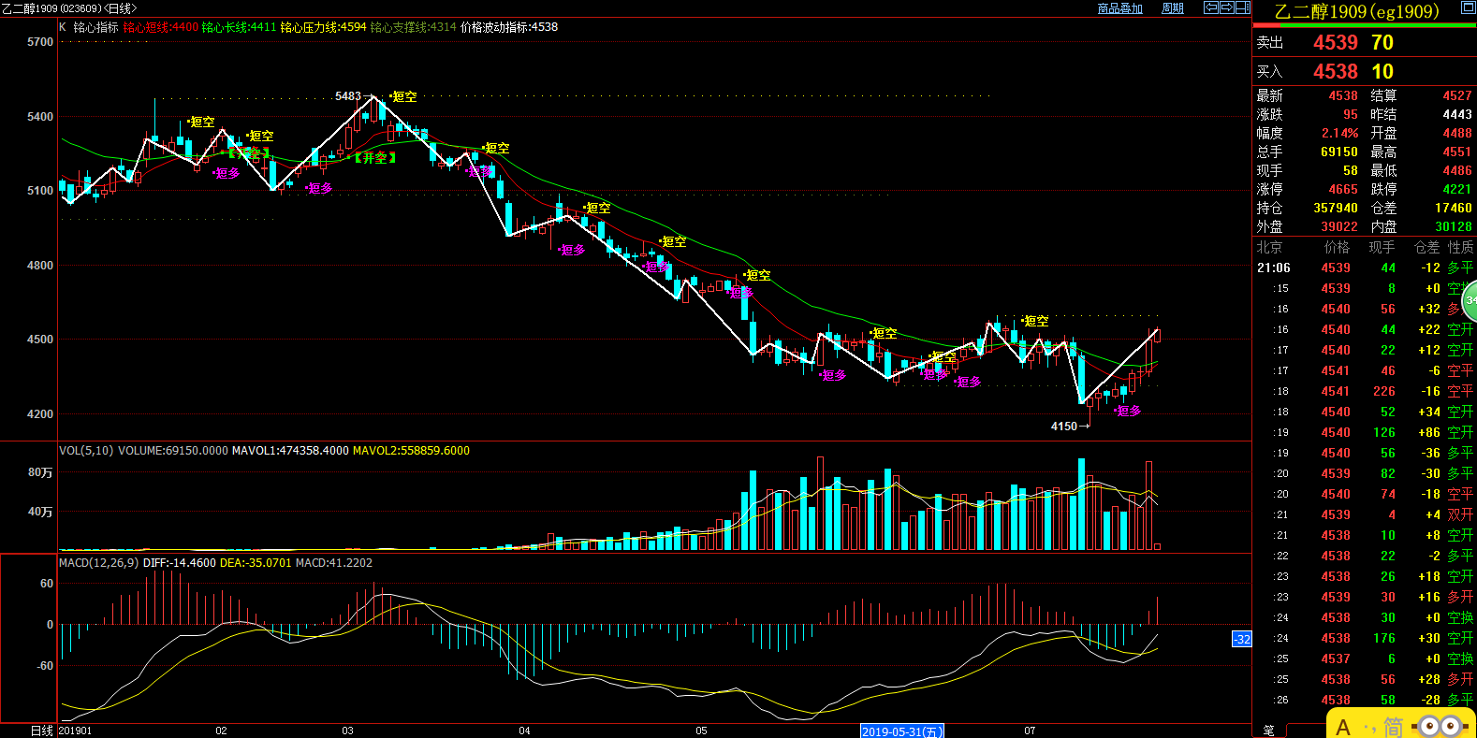Viewport: 1477px width, 738px height.
Task: Click the 226 volume tick entry
Action: pyautogui.click(x=1383, y=391)
